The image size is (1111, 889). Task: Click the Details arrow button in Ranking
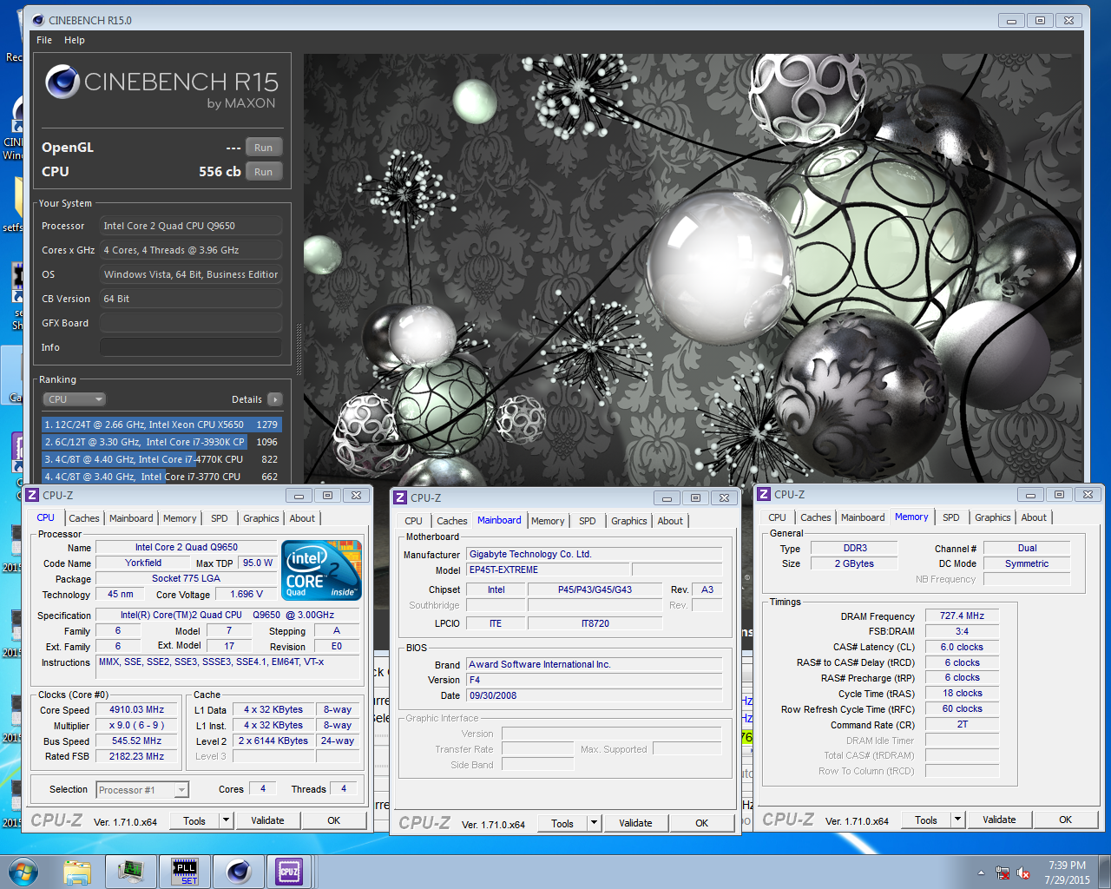[x=275, y=399]
